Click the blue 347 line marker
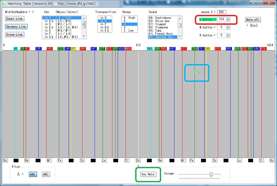The height and width of the screenshot is (186, 277). 94,49
